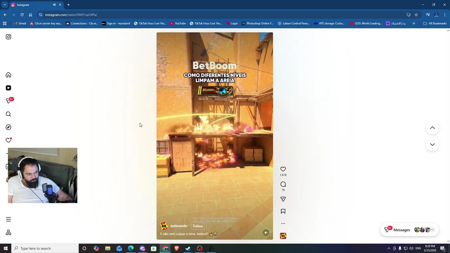Open Windows Start menu

pos(5,248)
